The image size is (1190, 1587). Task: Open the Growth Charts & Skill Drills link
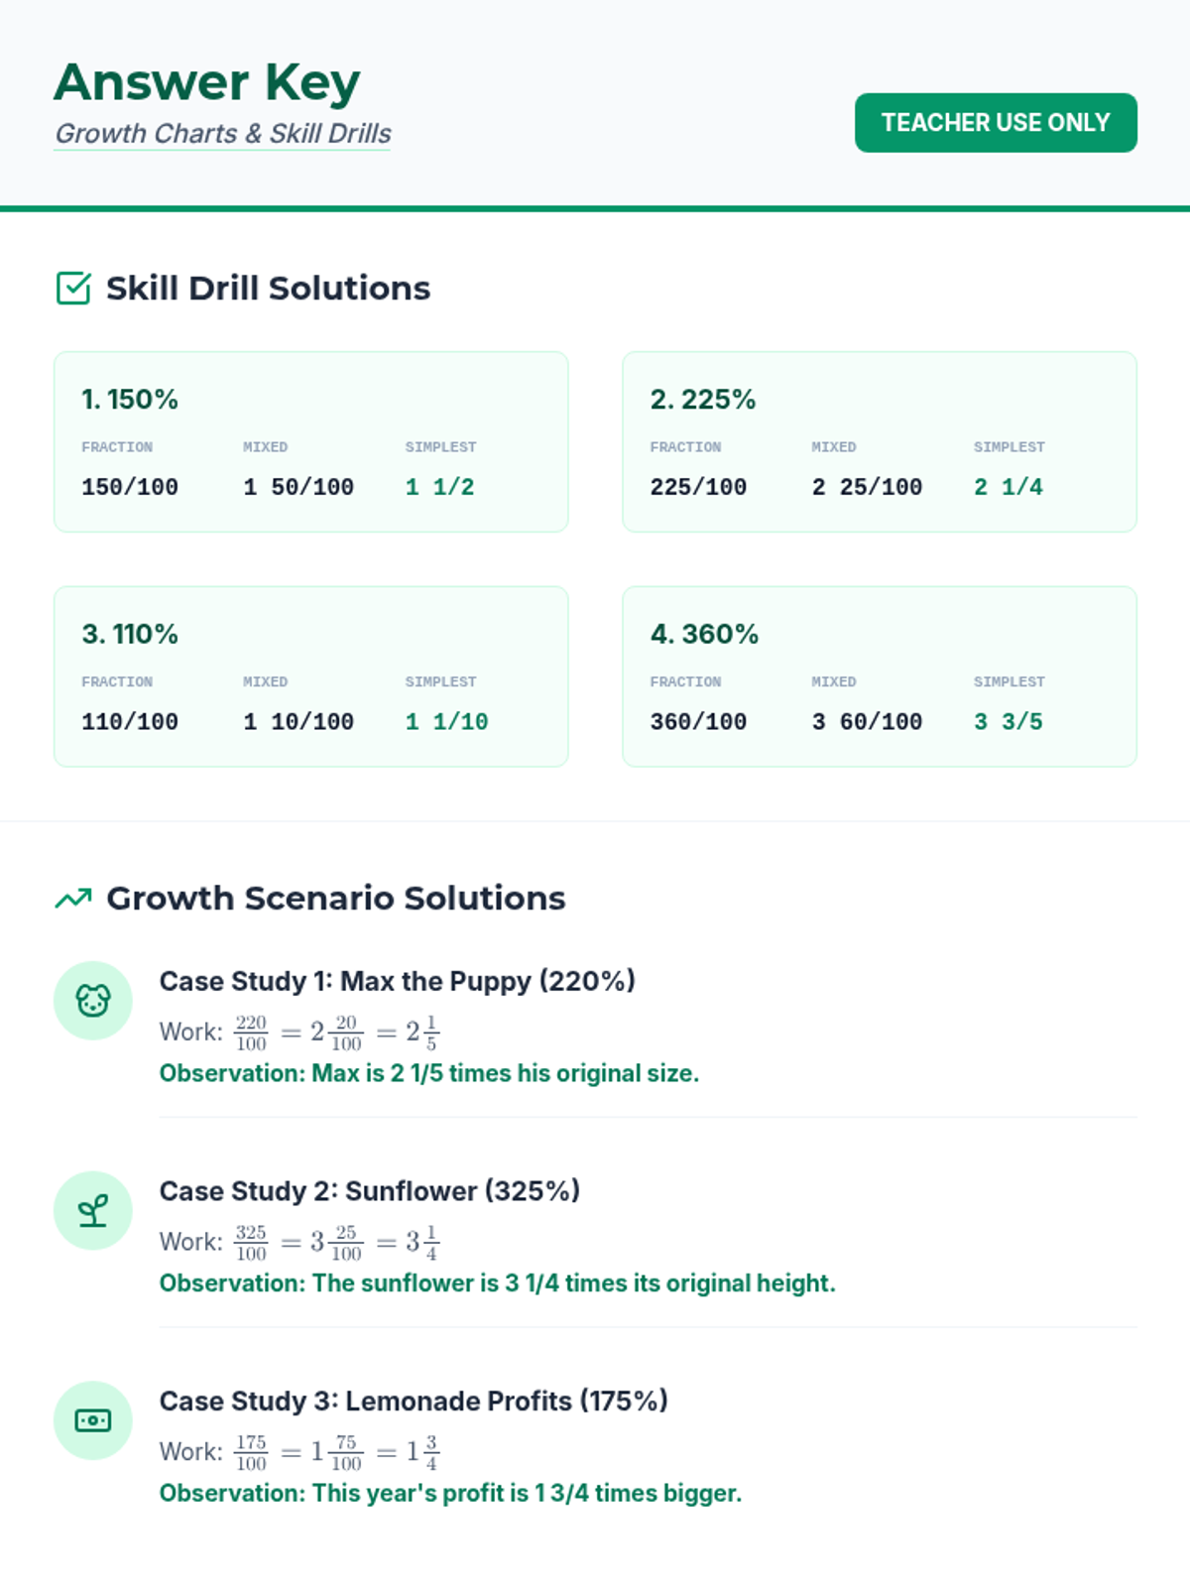[x=223, y=134]
